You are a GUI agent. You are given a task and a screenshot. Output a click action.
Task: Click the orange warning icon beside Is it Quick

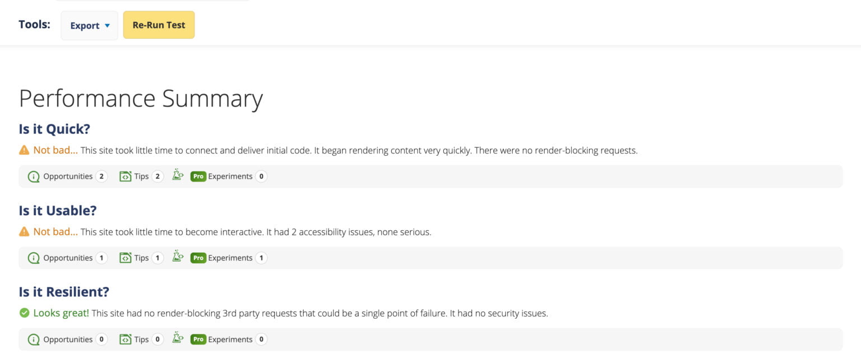point(24,150)
